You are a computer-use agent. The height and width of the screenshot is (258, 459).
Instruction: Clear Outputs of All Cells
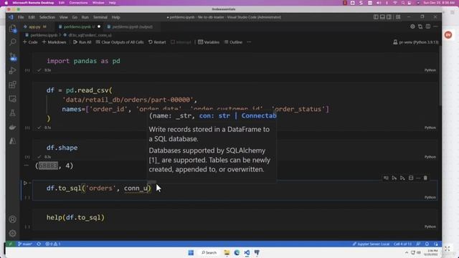pos(120,42)
